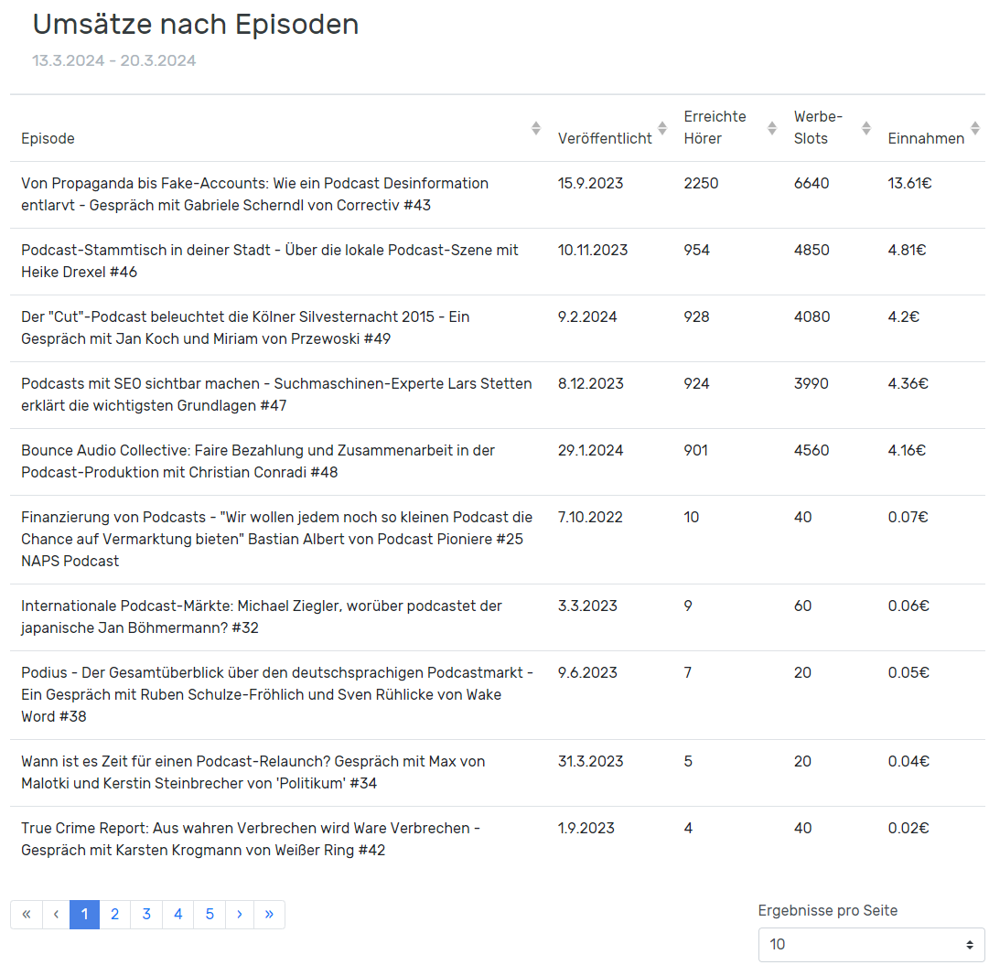Screen dimensions: 989x965
Task: Sort by Einnahmen using arrow icon
Action: pos(975,128)
